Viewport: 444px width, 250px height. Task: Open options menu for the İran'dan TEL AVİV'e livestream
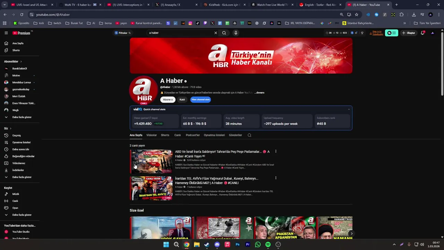click(276, 178)
